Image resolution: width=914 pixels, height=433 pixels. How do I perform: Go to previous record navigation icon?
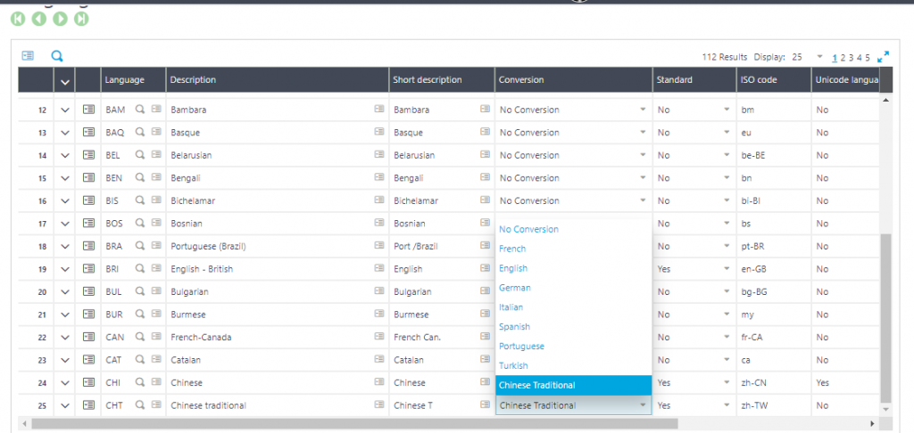[39, 19]
